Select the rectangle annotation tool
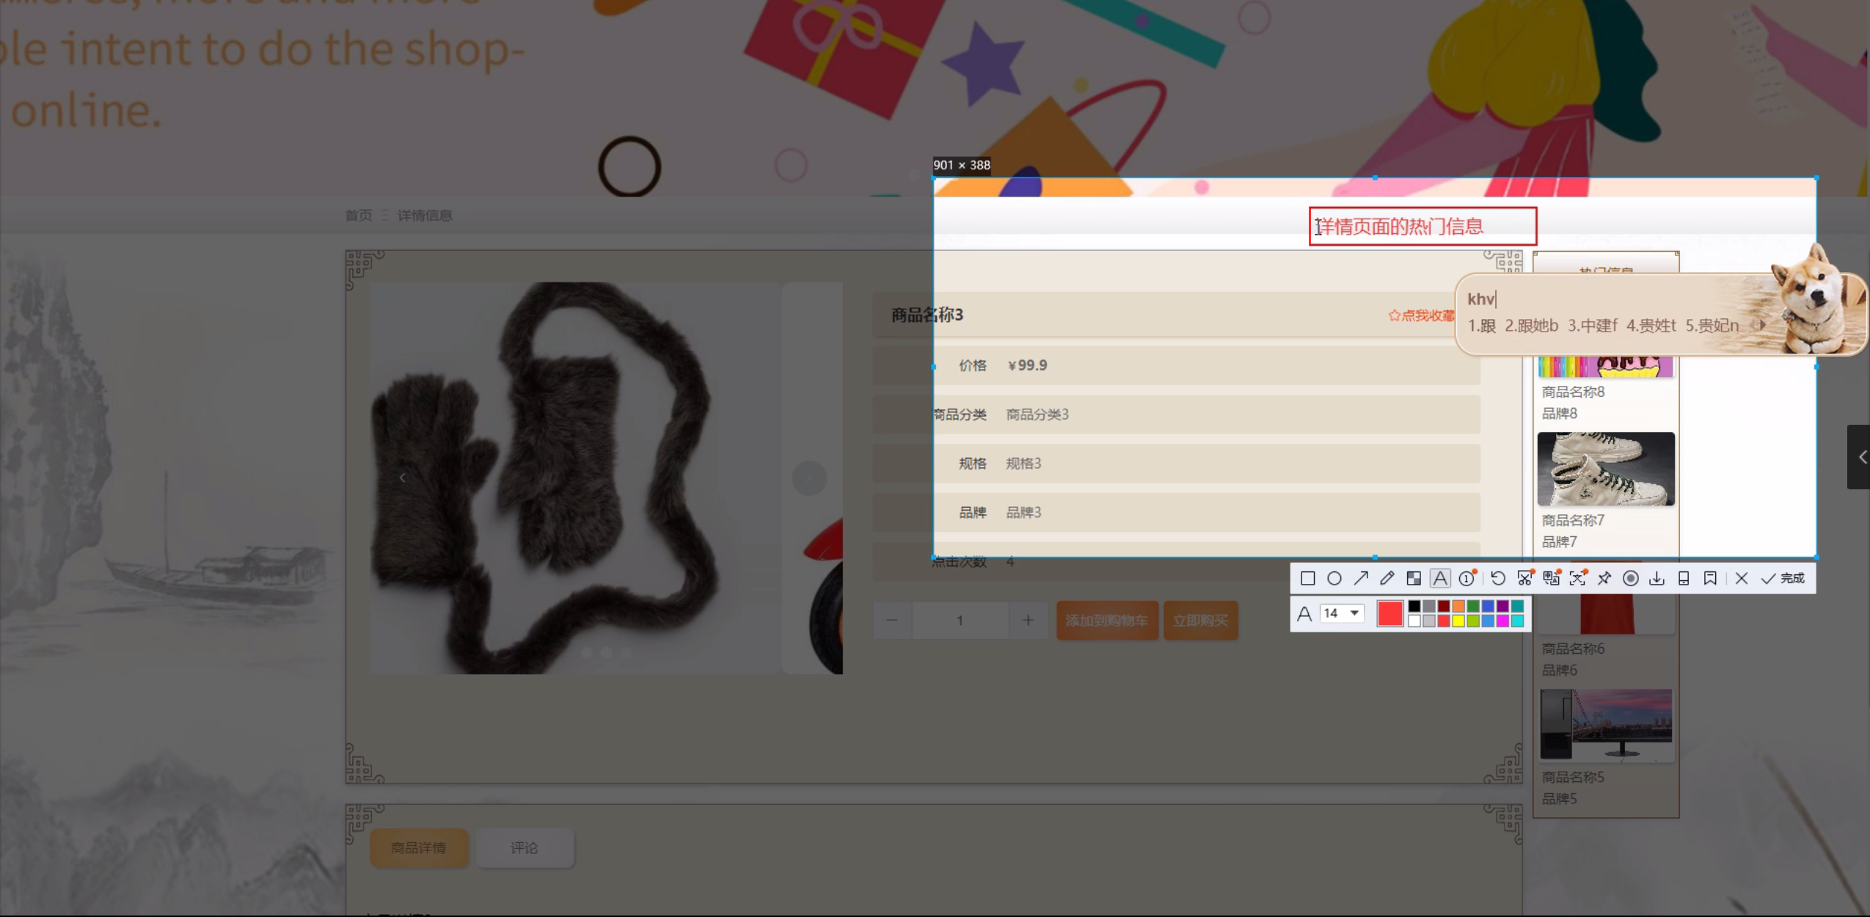 coord(1307,579)
